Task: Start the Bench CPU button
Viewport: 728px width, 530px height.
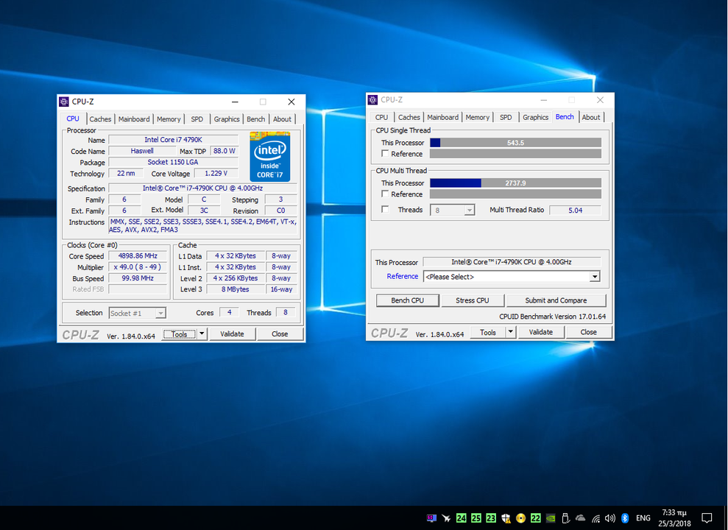Action: coord(407,300)
